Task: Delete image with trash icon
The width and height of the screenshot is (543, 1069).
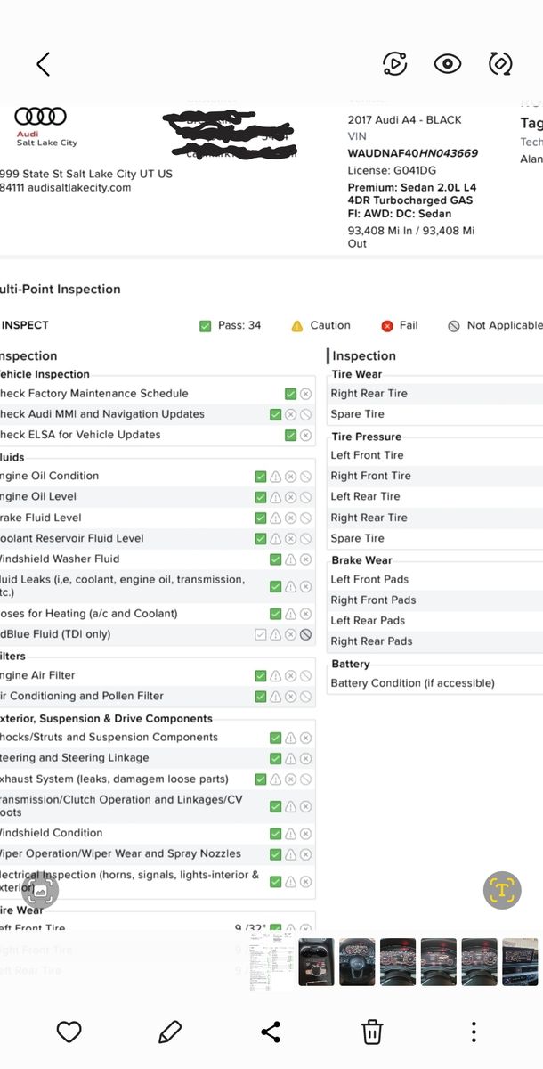Action: pos(372,1032)
